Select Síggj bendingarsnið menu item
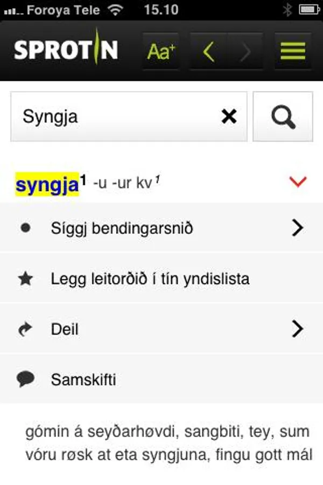 pos(122,228)
